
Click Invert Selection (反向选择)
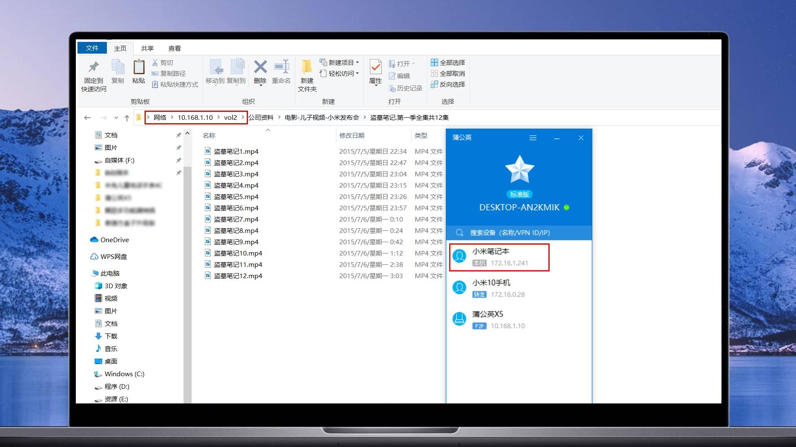click(x=448, y=84)
